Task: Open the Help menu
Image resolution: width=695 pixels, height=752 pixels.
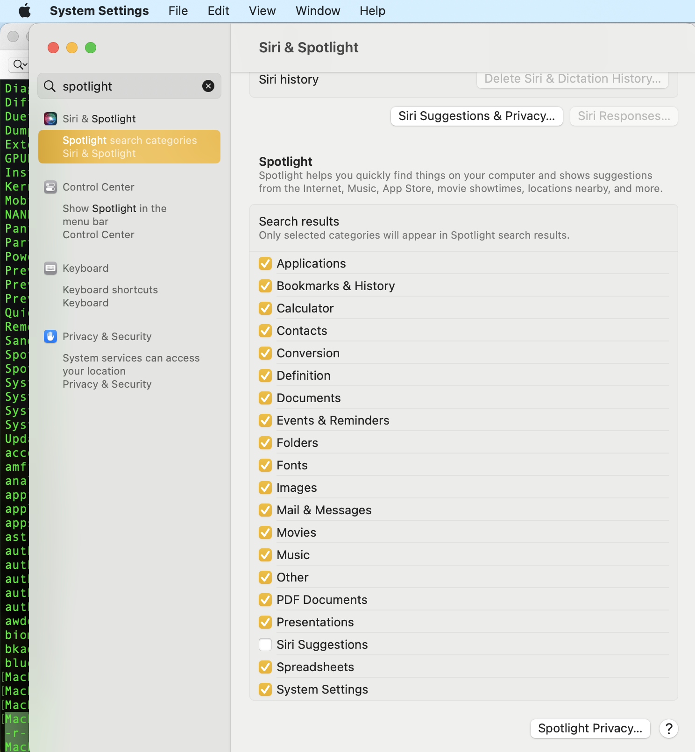Action: [x=372, y=11]
